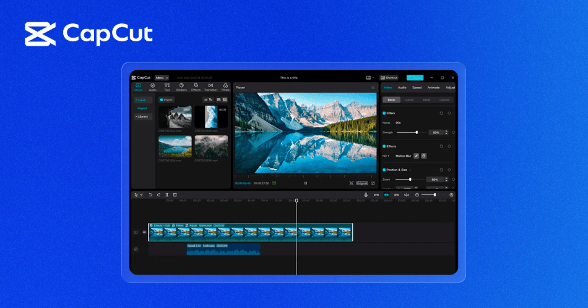The image size is (588, 308).
Task: Mute the video track with speaker icon
Action: point(144,232)
